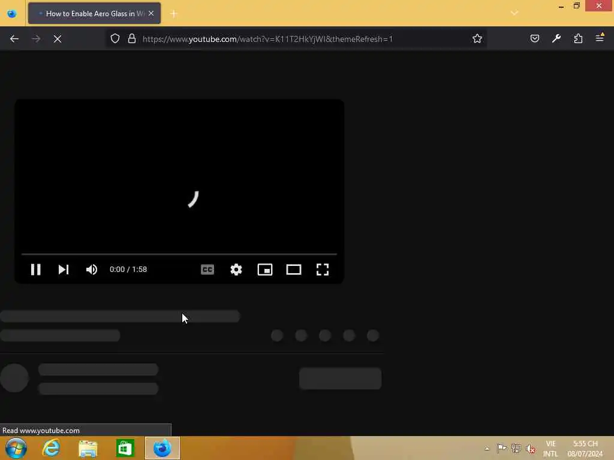Viewport: 614px width, 460px height.
Task: Open the clock showing 5:55 CH
Action: (585, 449)
